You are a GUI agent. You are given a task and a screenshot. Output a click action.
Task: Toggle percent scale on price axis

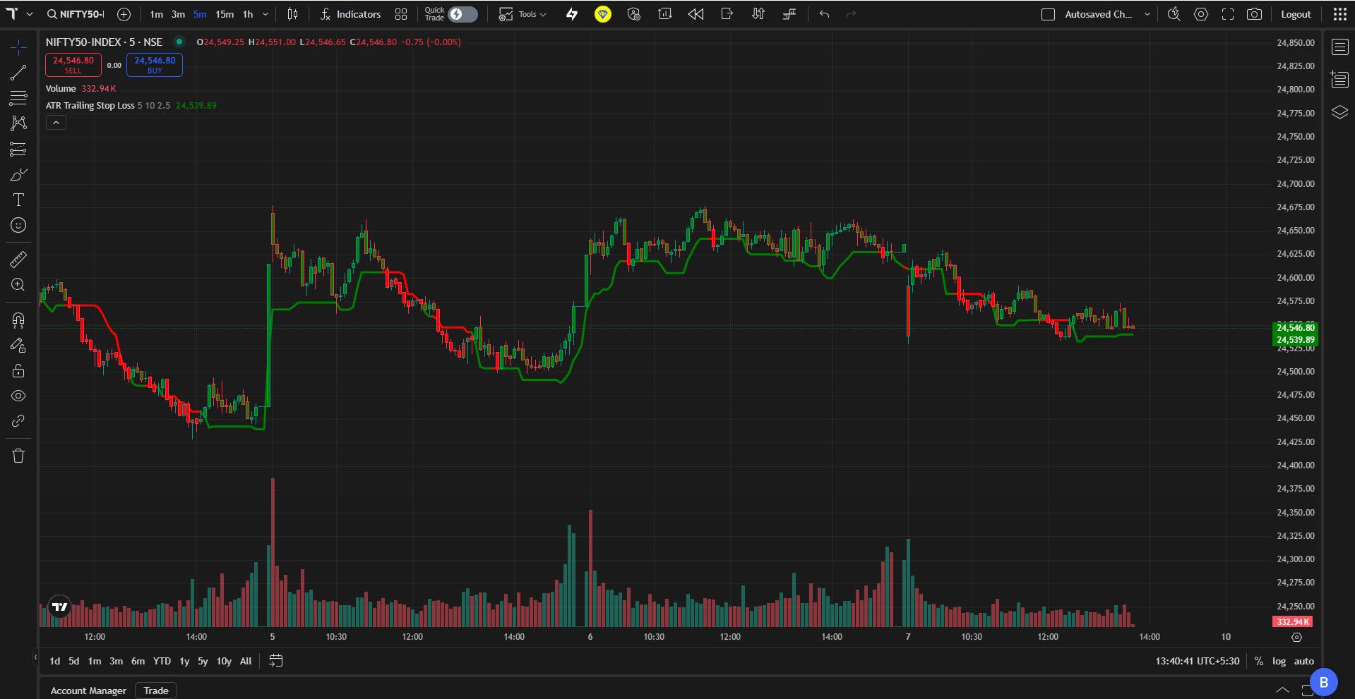(1258, 661)
